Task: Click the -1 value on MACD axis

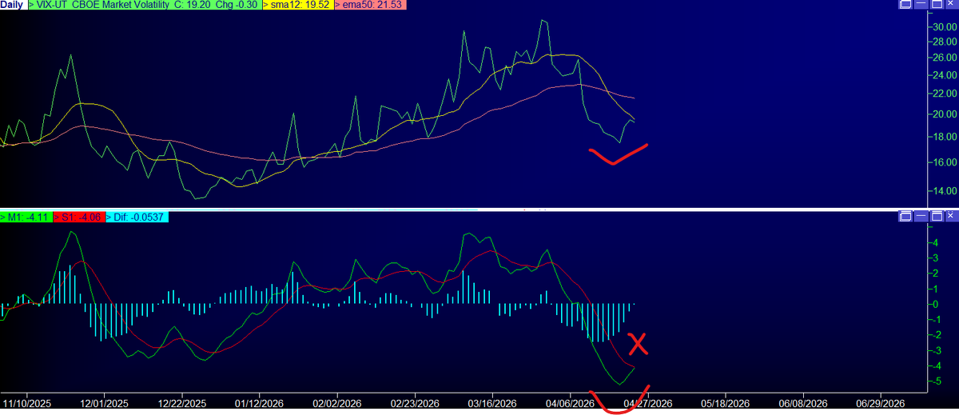Action: [938, 320]
